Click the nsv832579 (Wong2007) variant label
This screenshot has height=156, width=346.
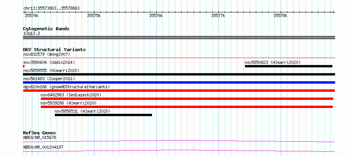coord(47,54)
